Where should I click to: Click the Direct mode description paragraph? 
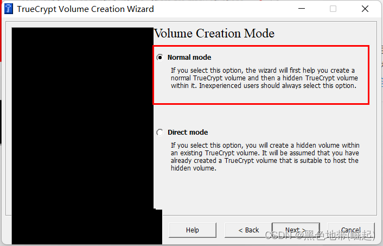265,157
